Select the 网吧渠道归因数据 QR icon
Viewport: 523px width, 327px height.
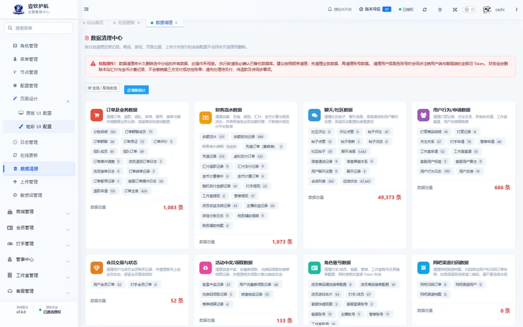click(424, 268)
